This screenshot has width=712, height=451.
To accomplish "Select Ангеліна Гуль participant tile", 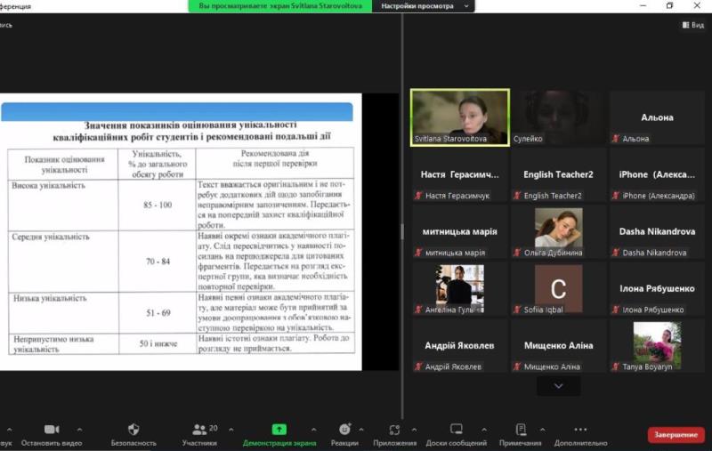I will tap(460, 289).
